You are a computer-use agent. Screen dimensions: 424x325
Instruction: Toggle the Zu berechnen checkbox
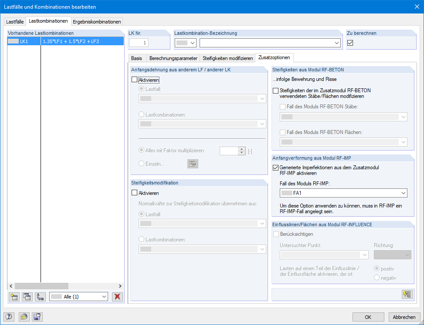click(x=350, y=43)
